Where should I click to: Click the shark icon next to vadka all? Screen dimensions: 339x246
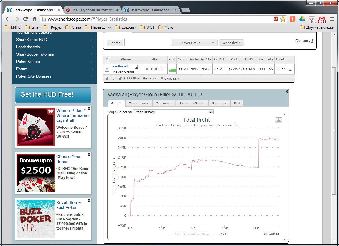click(x=137, y=67)
